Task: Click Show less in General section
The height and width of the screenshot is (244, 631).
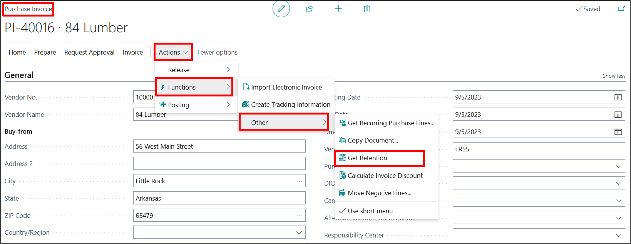Action: (x=614, y=76)
